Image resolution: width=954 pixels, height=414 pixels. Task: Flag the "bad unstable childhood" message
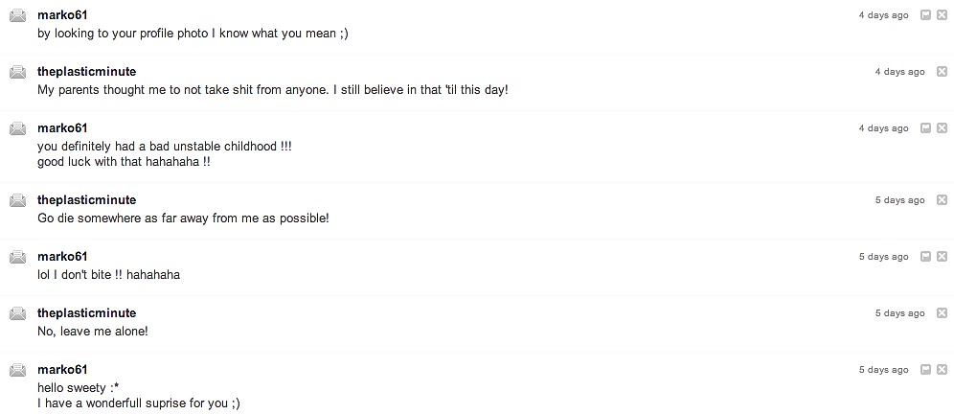pyautogui.click(x=925, y=128)
